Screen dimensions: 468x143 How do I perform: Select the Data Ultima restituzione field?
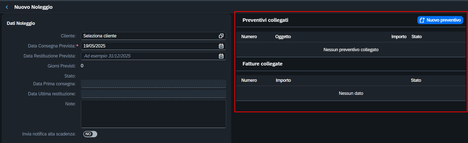click(153, 94)
